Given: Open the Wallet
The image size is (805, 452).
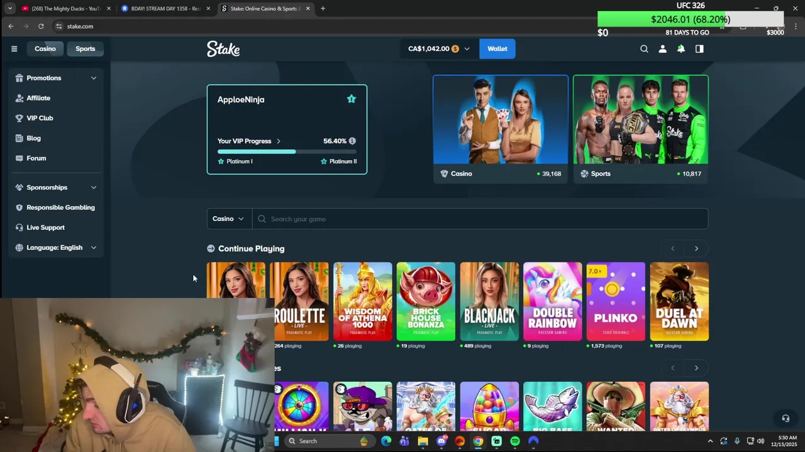Looking at the screenshot, I should (x=497, y=48).
